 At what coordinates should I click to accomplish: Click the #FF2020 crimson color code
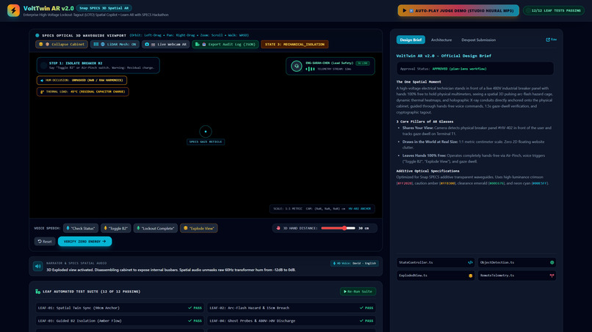[x=405, y=183]
